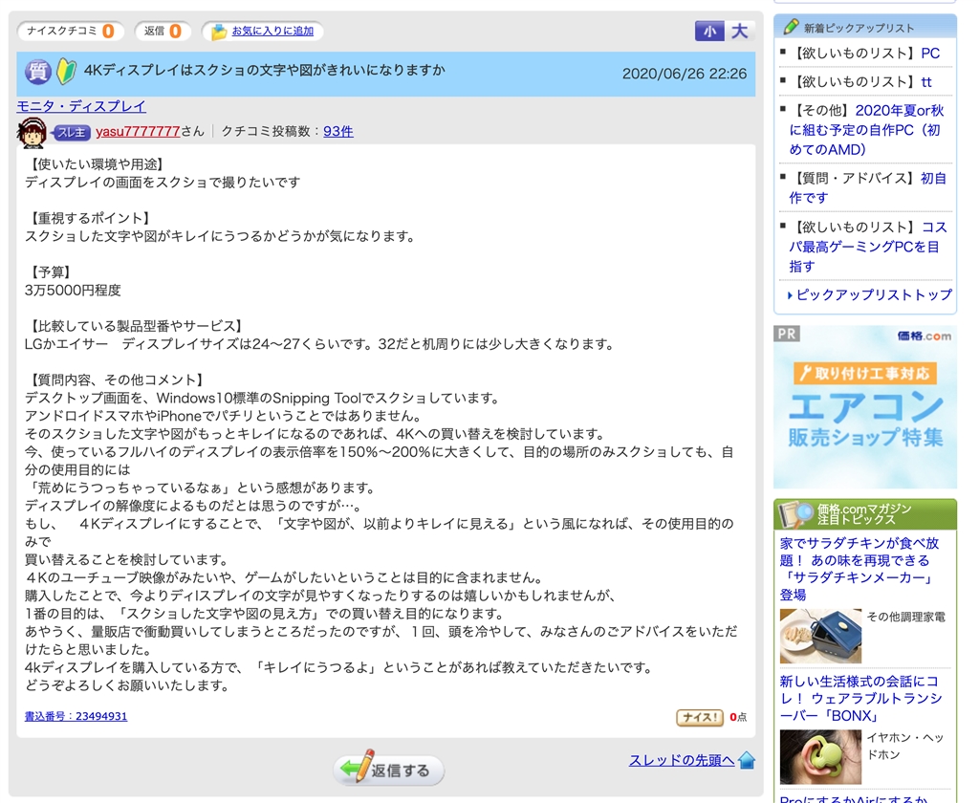Image resolution: width=979 pixels, height=803 pixels.
Task: Open the ウェアラブルトランシーバー「BONX」article link
Action: pyautogui.click(x=861, y=698)
